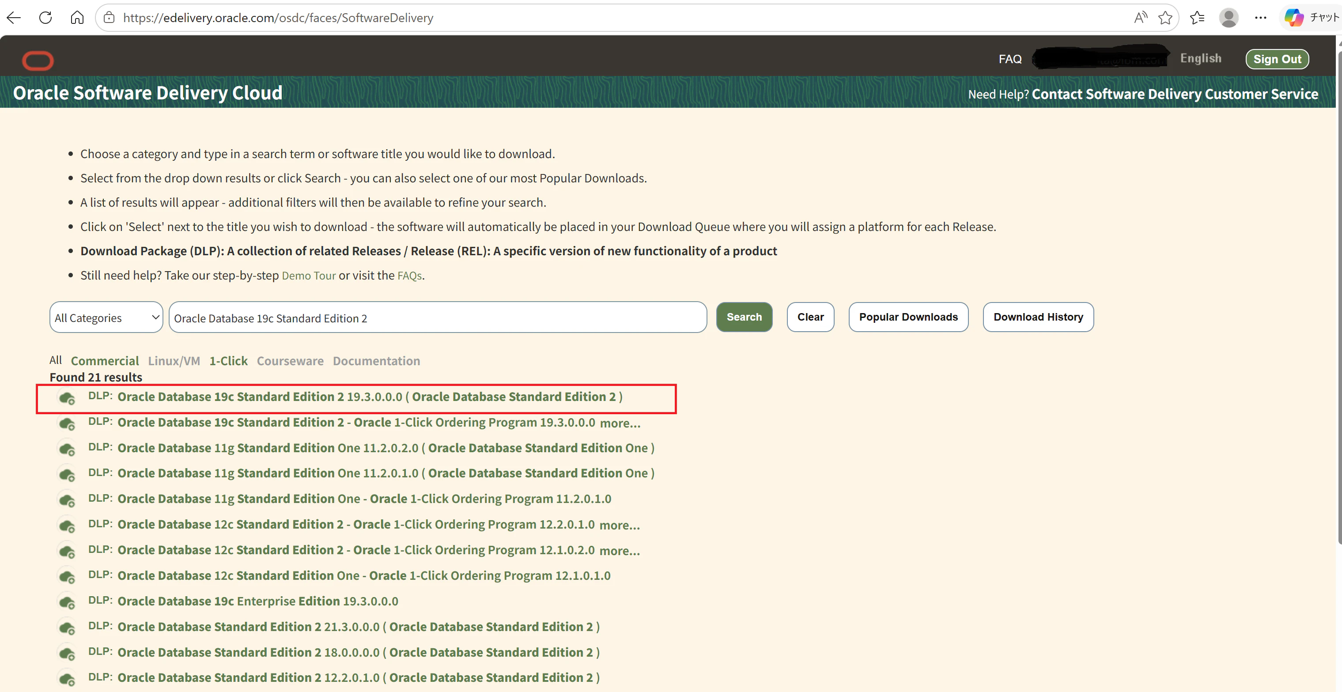Contact Software Delivery Customer Service link

1175,95
